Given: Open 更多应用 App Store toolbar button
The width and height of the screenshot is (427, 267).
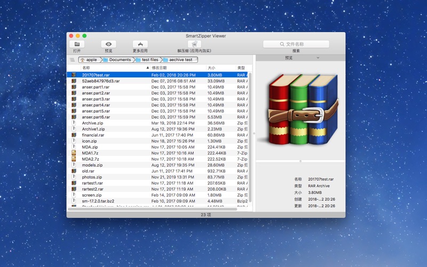Looking at the screenshot, I should pos(140,44).
